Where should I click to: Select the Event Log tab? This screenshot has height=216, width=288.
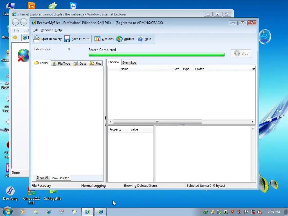click(129, 62)
